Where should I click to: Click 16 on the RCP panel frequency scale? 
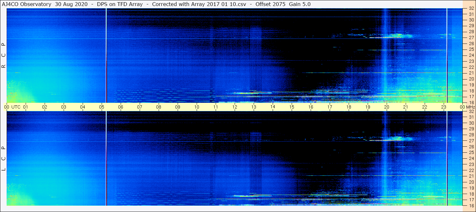[x=471, y=103]
